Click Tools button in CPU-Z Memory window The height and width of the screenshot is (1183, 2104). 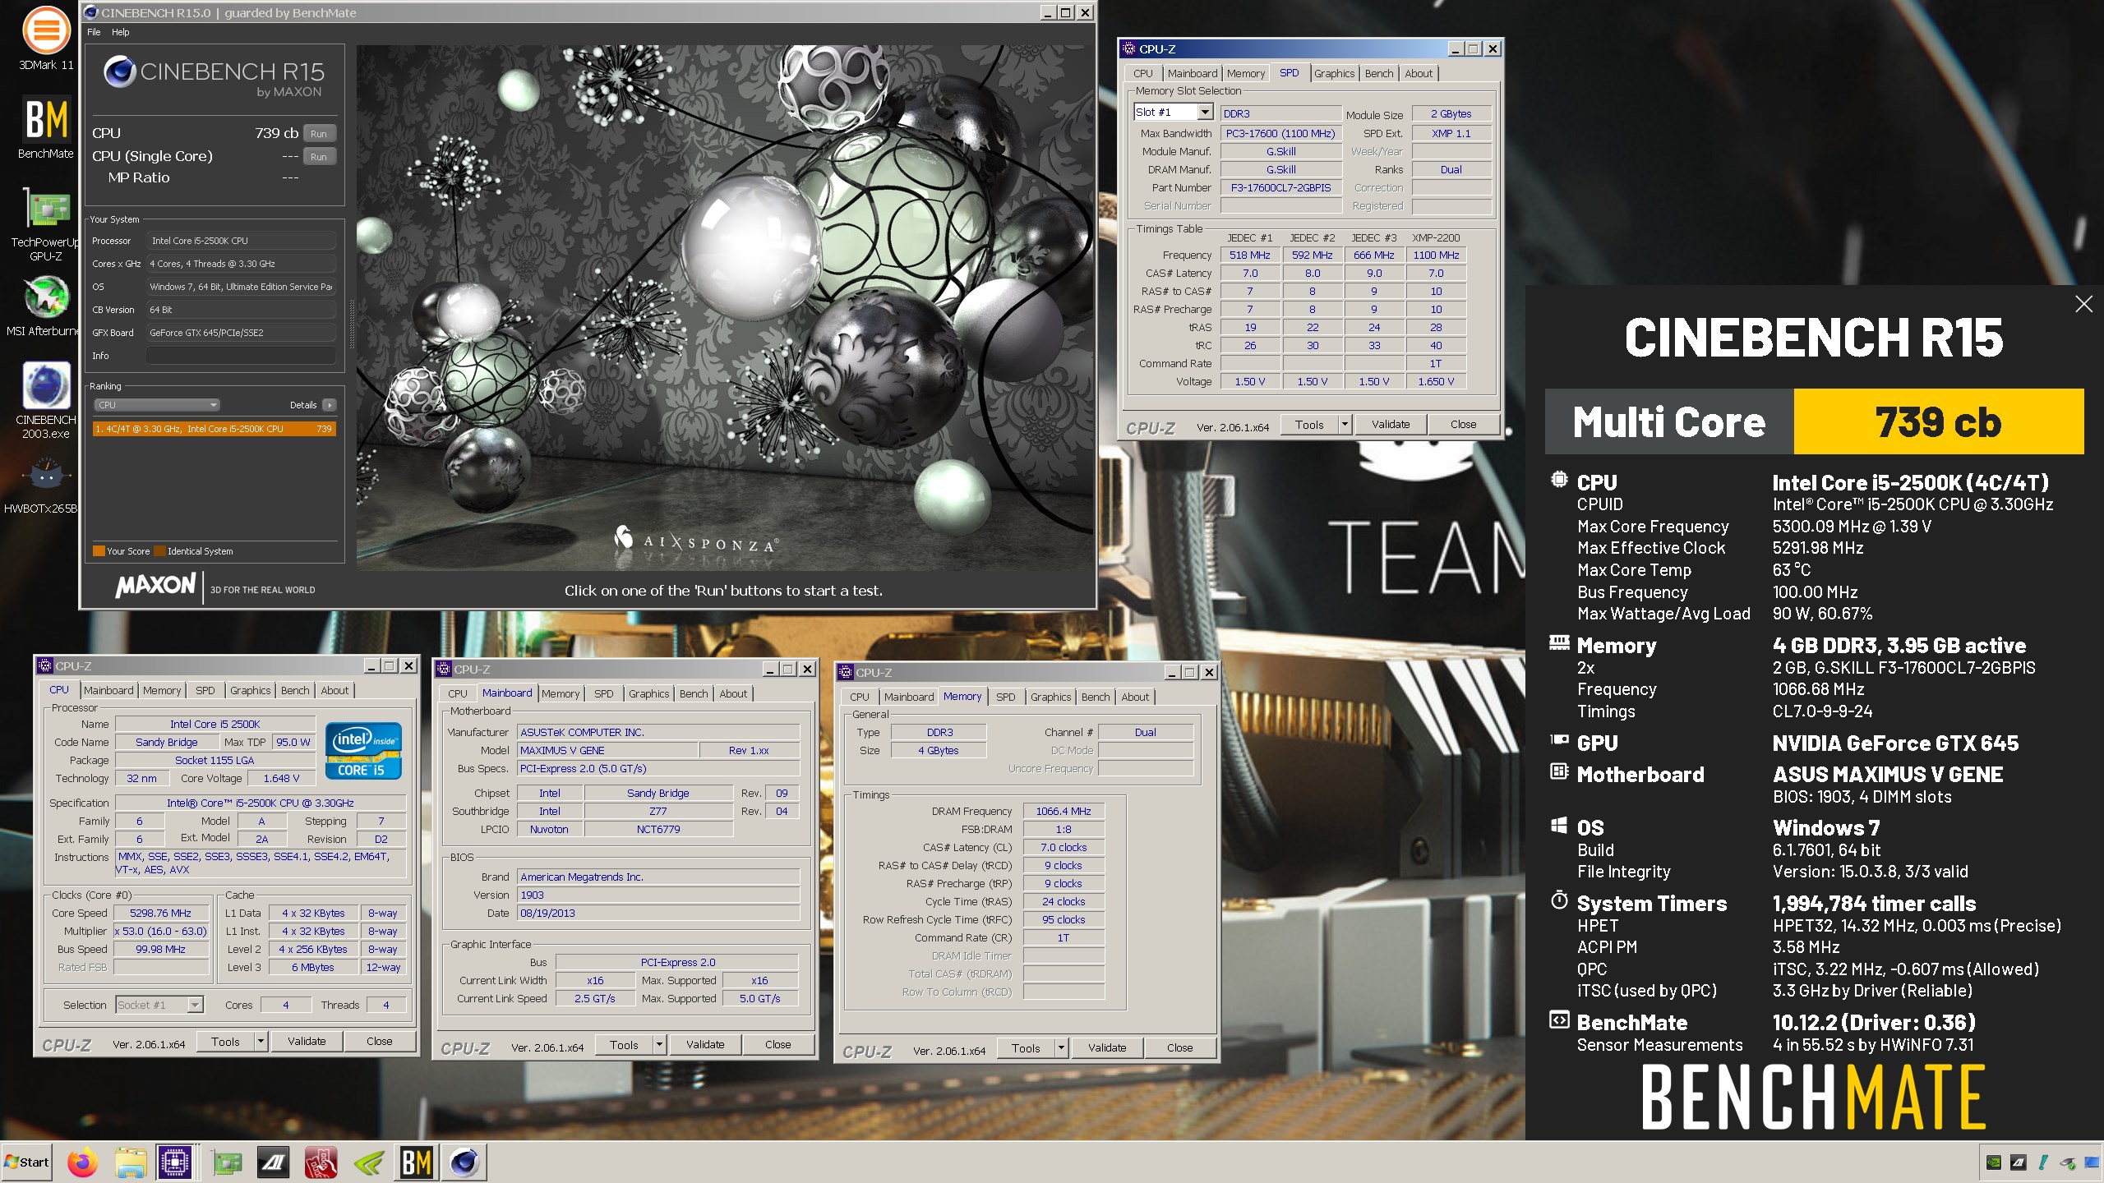[x=1026, y=1048]
